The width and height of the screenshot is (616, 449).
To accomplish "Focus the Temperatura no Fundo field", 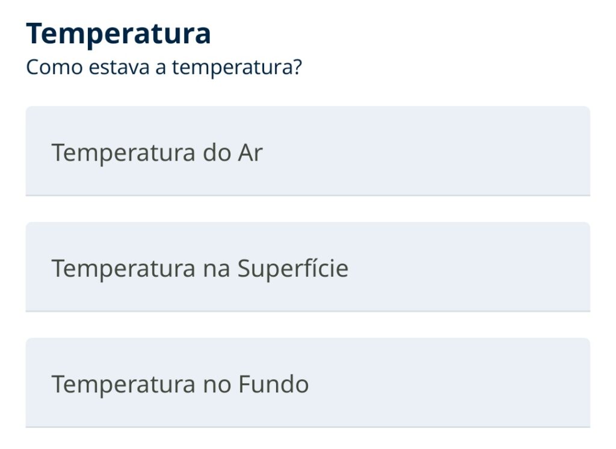I will [307, 383].
